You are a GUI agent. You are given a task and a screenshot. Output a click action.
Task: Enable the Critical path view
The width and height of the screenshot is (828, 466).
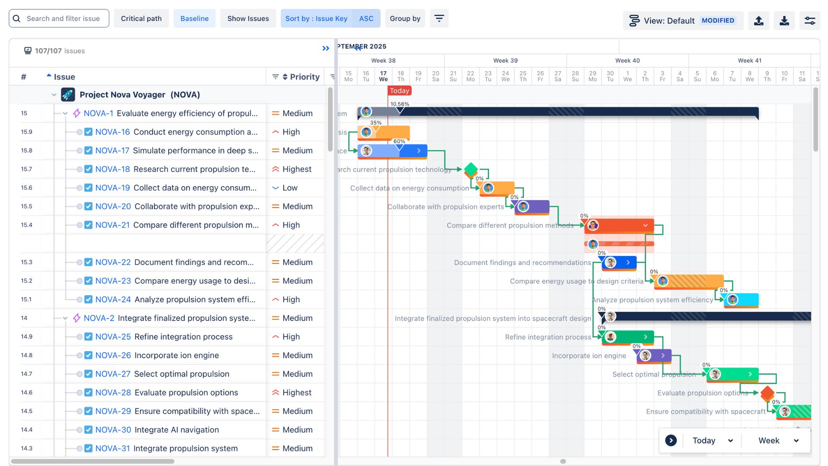141,18
